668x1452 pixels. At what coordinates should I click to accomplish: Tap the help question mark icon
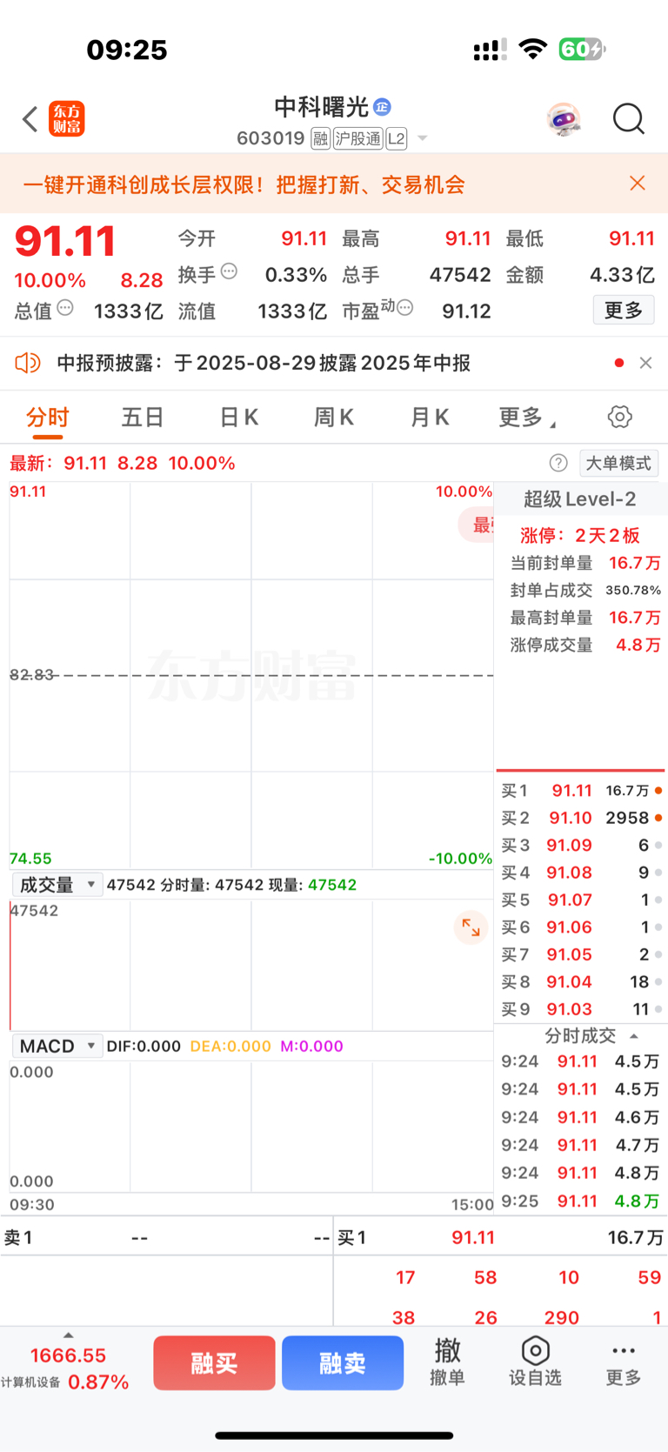(558, 463)
